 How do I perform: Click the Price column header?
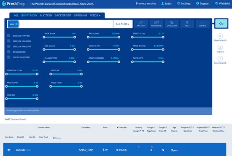point(105,127)
